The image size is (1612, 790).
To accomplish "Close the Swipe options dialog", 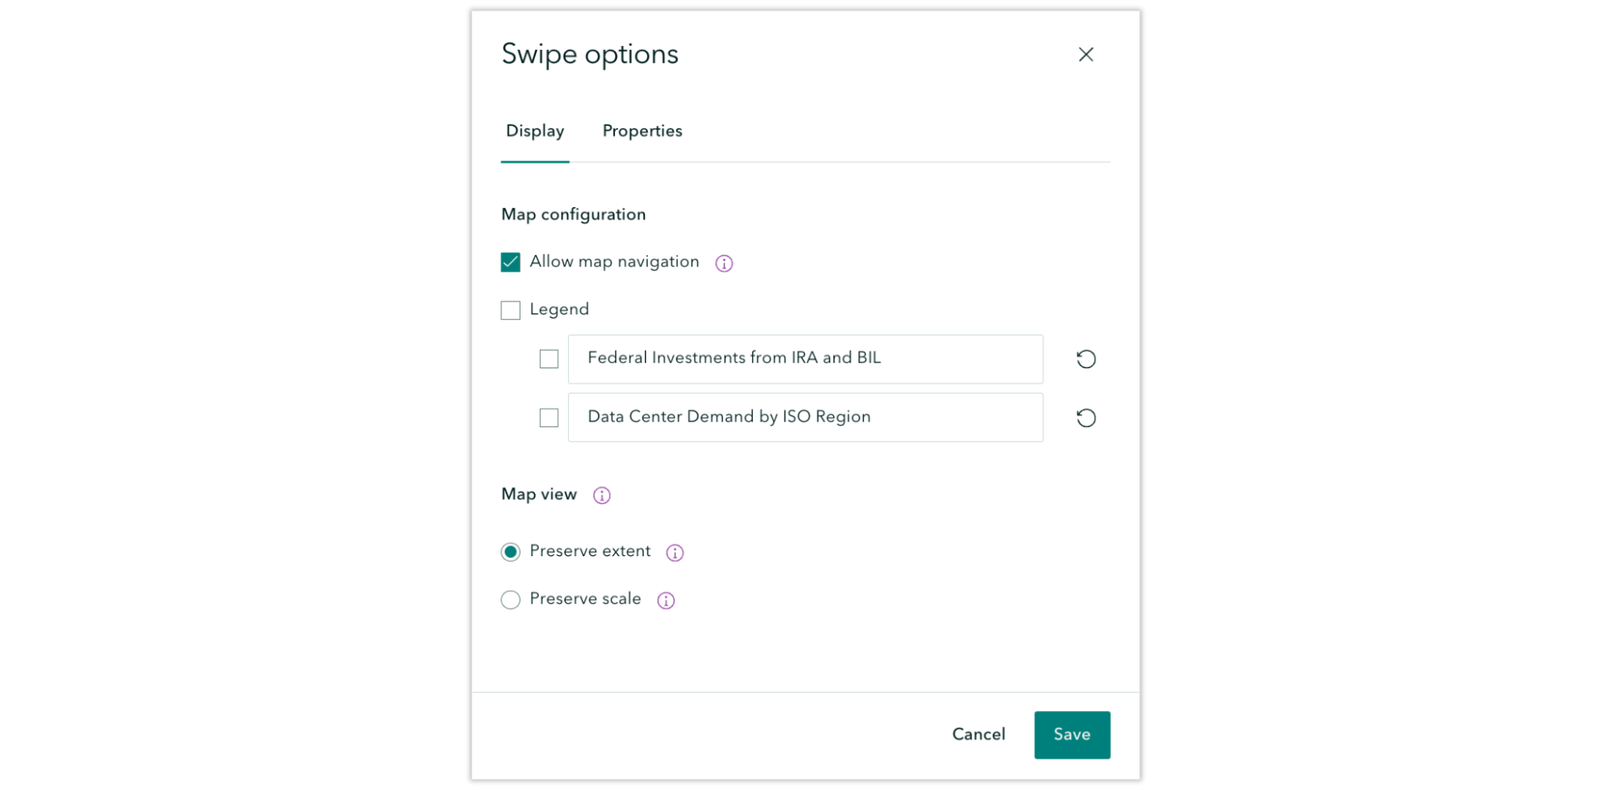I will pos(1086,55).
